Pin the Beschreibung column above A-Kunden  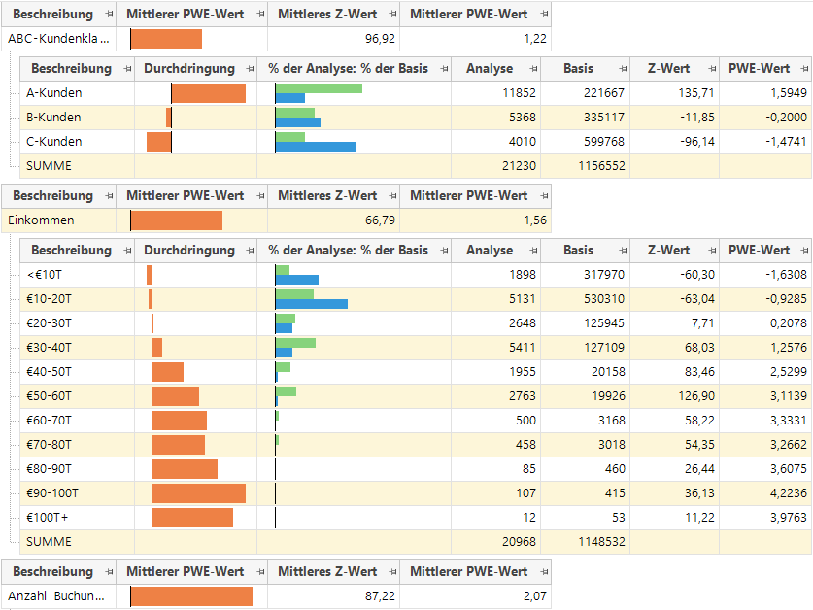pyautogui.click(x=127, y=69)
